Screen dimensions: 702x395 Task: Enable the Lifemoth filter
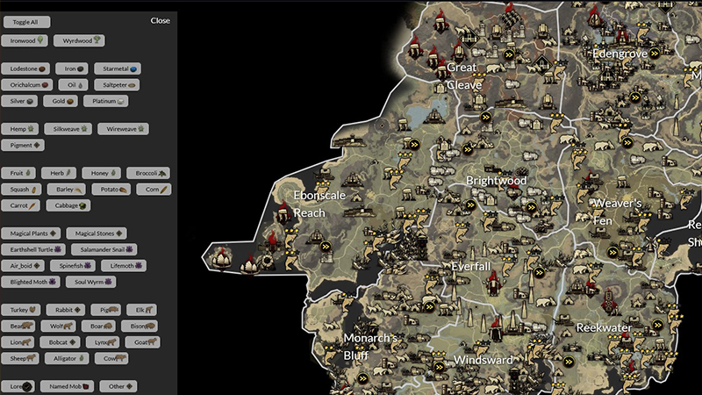point(124,266)
